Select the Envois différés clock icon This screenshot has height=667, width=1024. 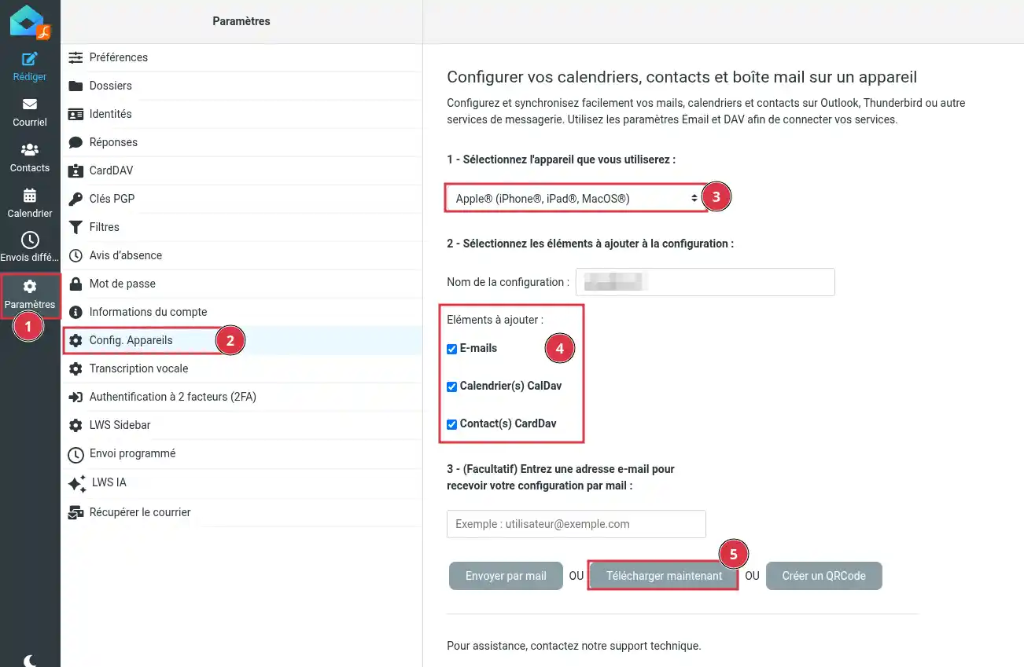(29, 239)
